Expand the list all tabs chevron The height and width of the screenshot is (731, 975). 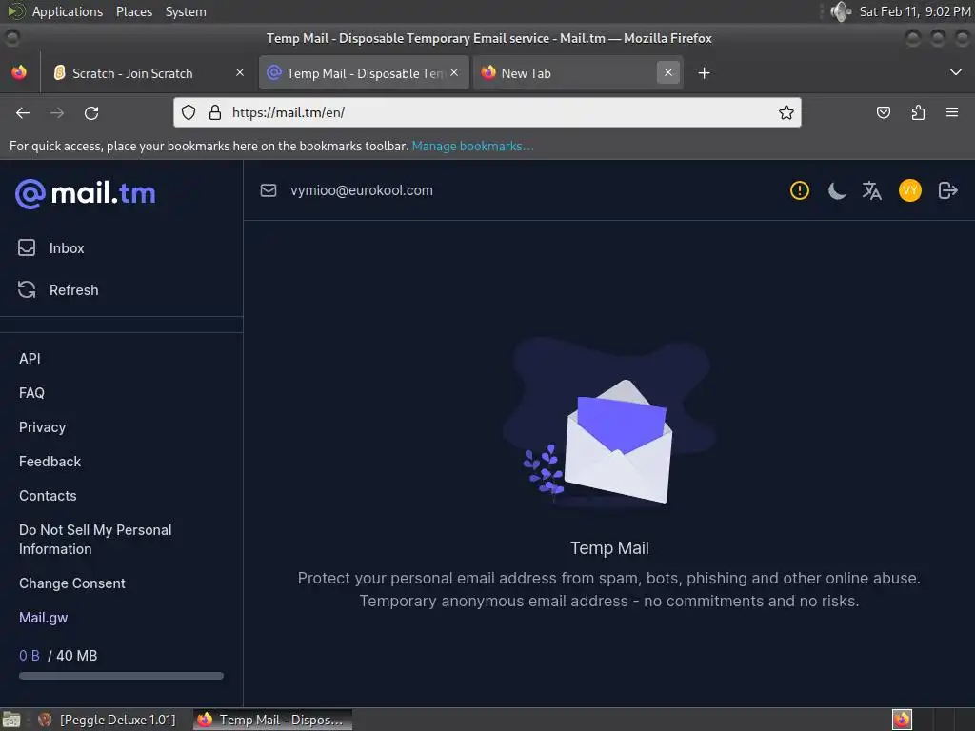click(x=956, y=72)
